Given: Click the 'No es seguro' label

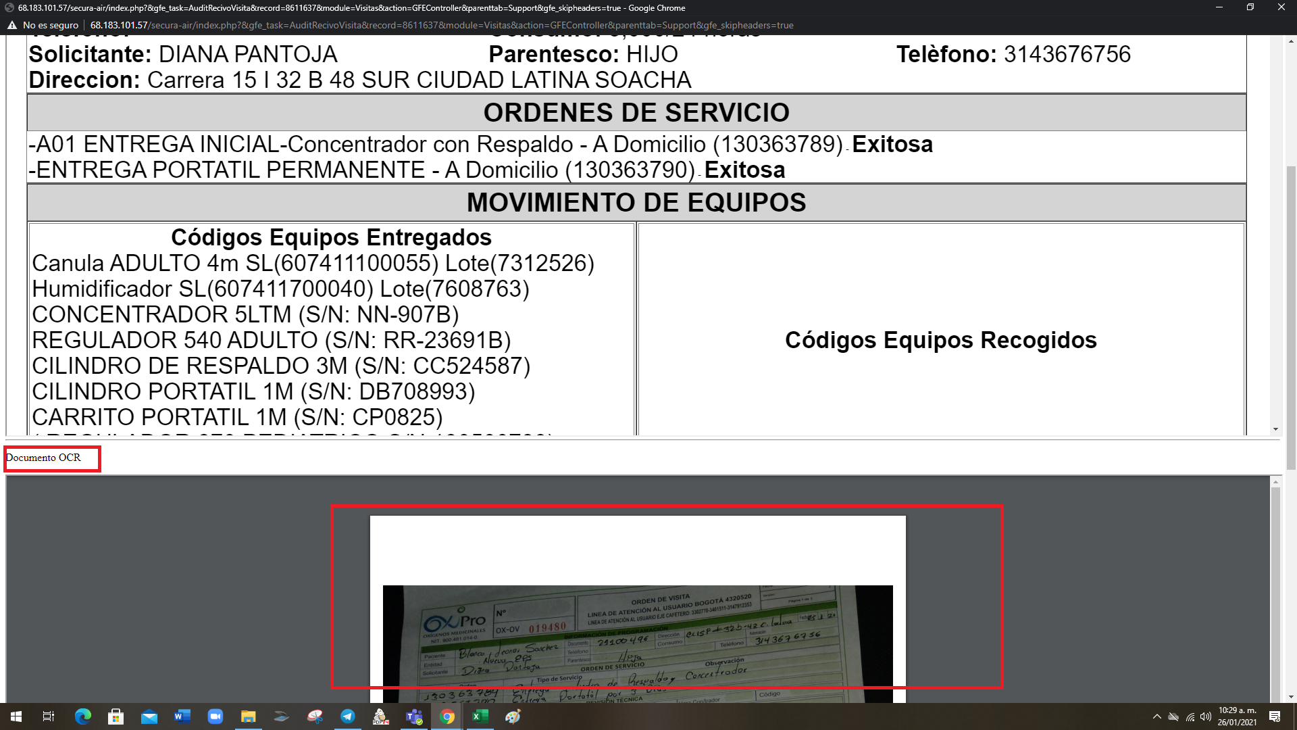Looking at the screenshot, I should coord(51,25).
